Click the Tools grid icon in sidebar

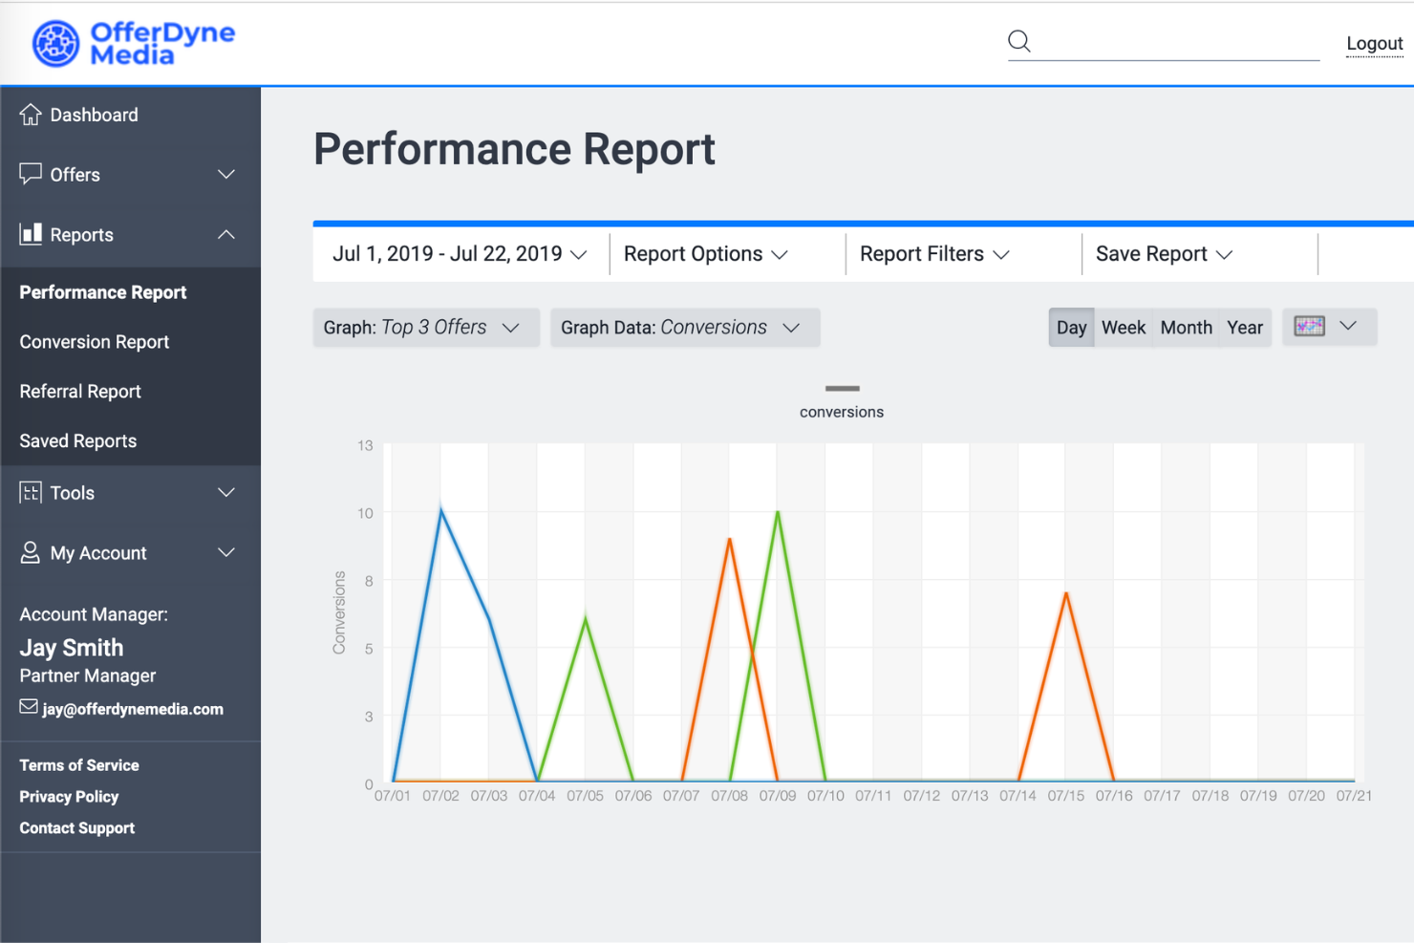(31, 492)
